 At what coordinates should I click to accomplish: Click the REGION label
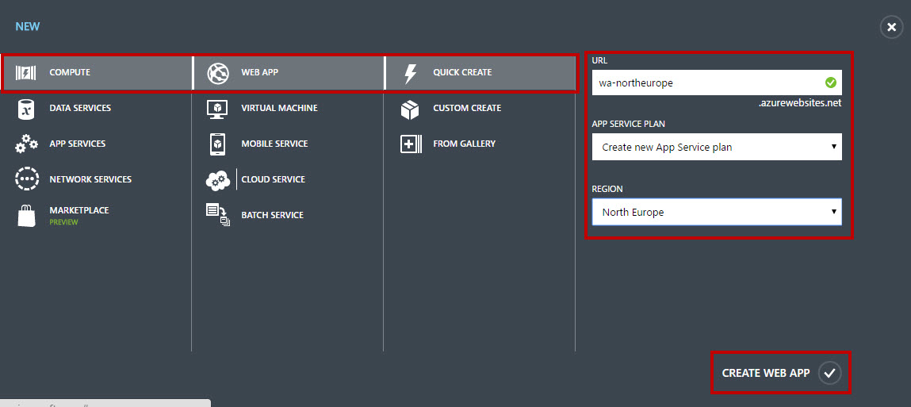607,189
